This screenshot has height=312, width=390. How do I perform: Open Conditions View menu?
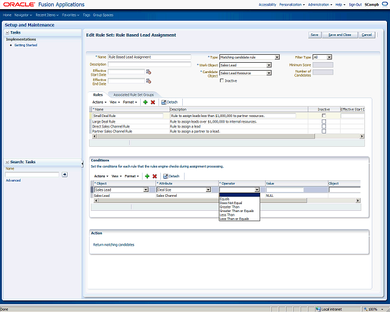116,176
